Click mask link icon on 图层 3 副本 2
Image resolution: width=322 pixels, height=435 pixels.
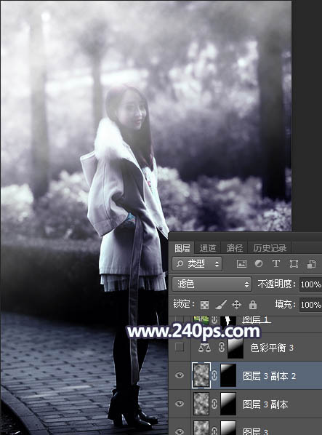point(214,376)
